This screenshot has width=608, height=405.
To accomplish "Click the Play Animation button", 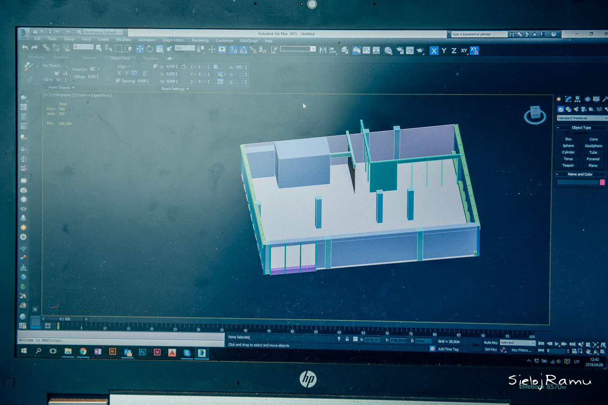I will point(557,344).
